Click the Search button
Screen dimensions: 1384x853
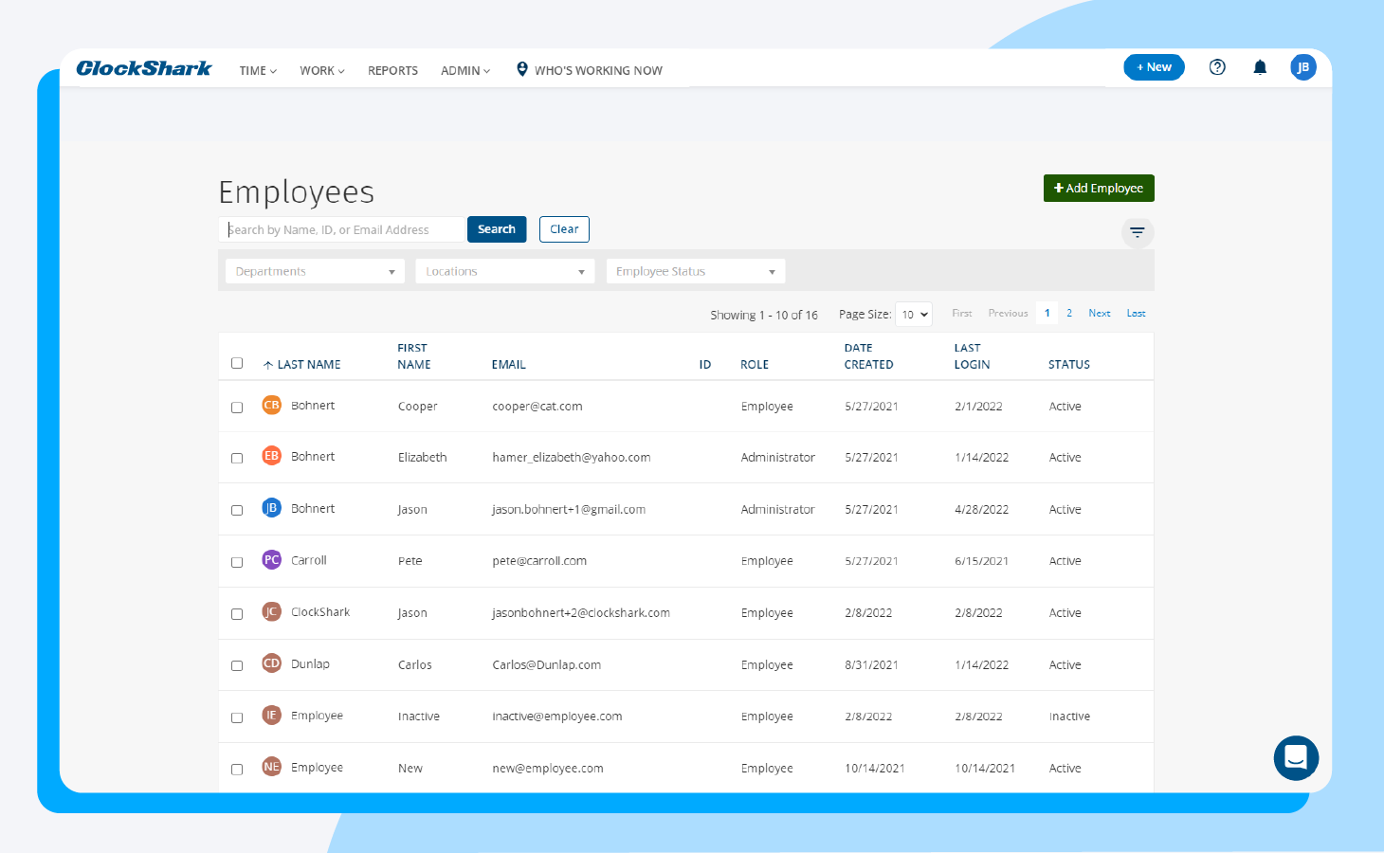[x=497, y=229]
